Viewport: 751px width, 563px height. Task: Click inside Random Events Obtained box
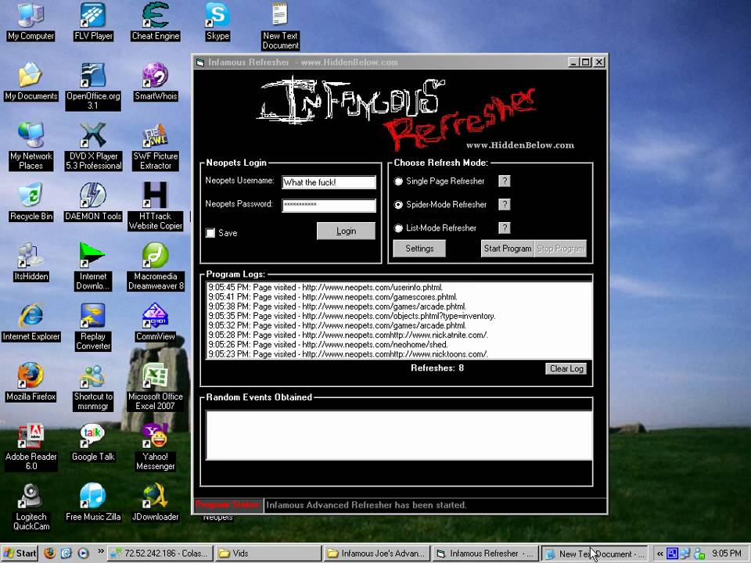tap(399, 436)
